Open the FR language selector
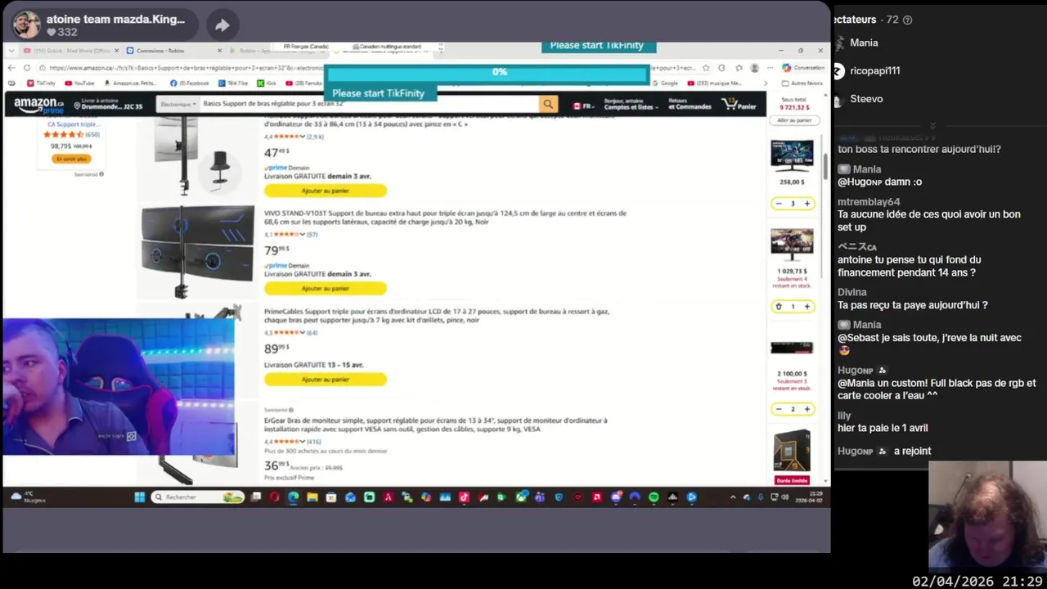Viewport: 1047px width, 589px height. click(583, 106)
